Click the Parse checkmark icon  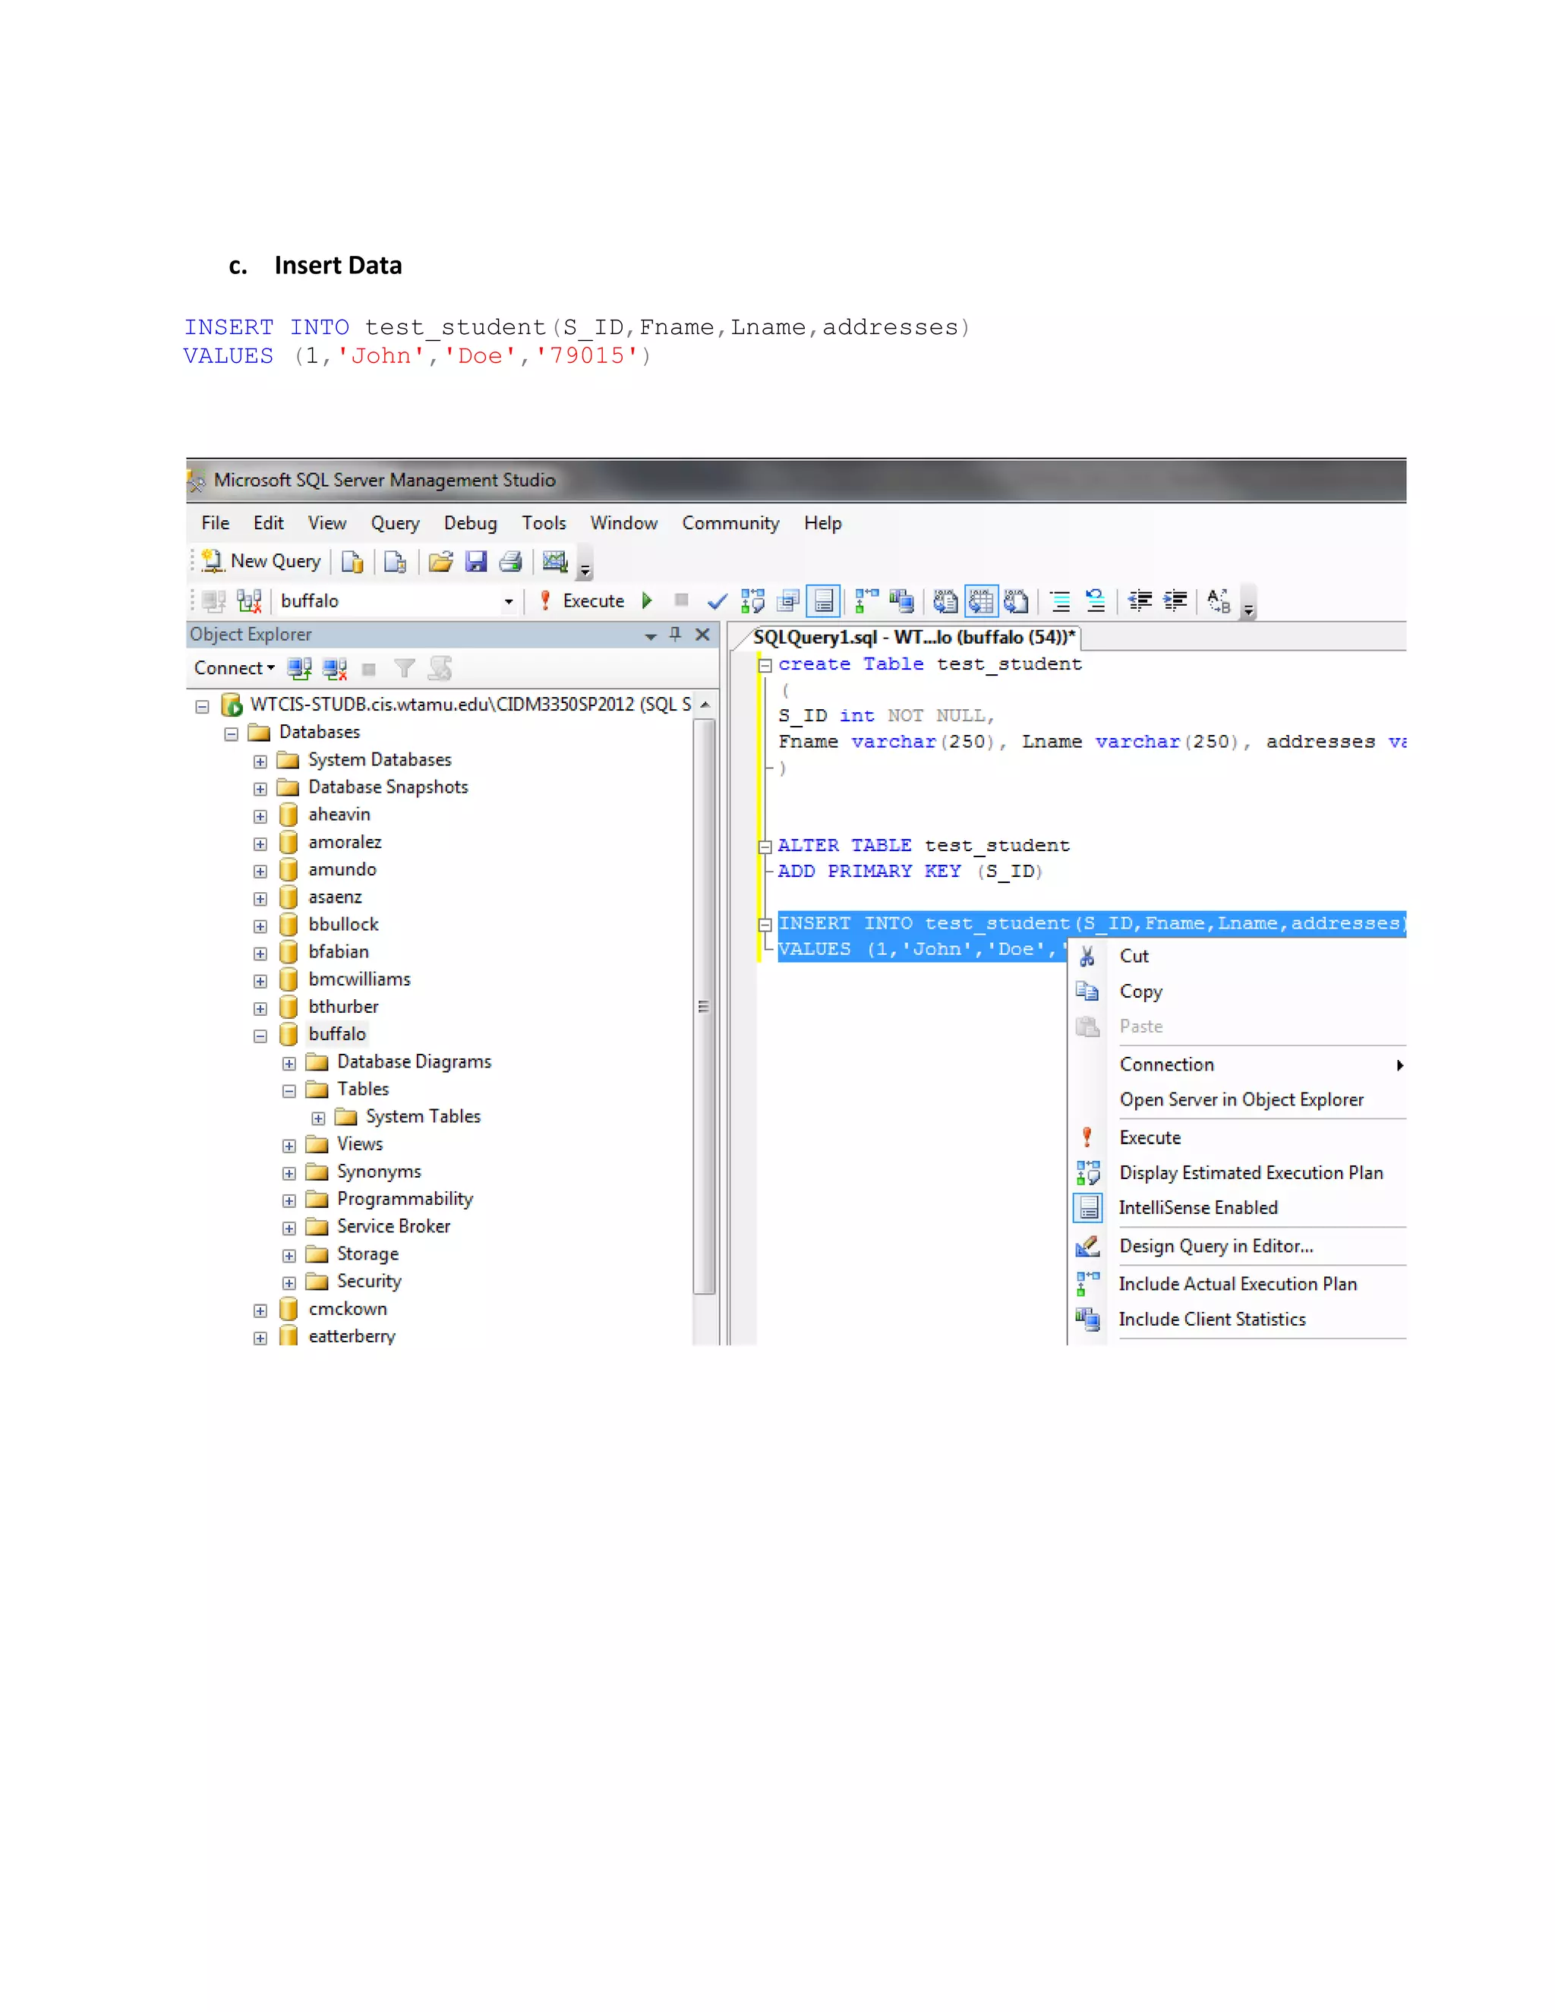point(717,601)
